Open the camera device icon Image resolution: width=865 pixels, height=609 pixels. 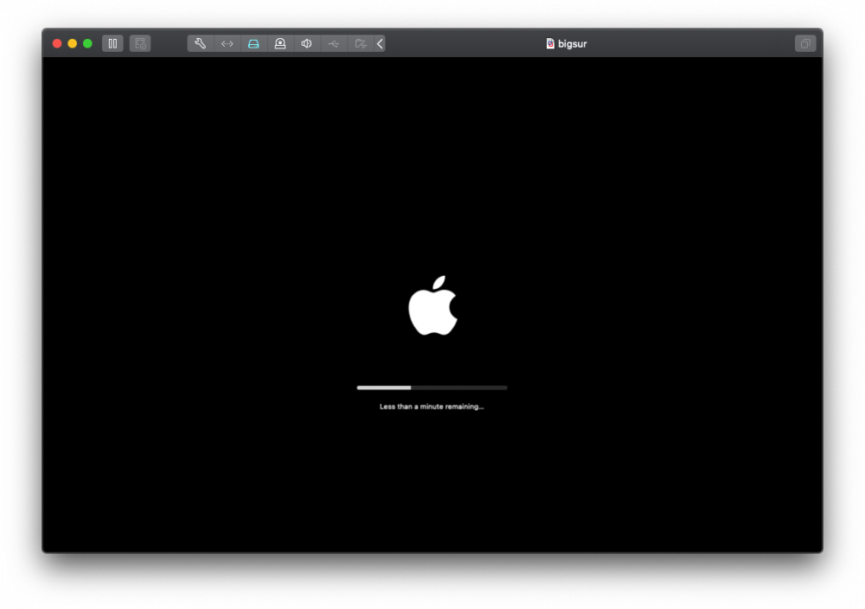(280, 43)
